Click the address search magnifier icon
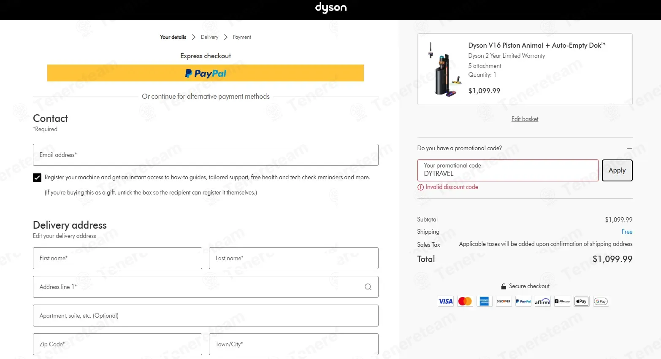 click(x=368, y=287)
